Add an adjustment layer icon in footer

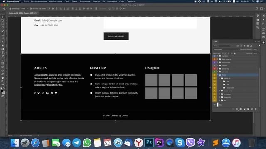pos(244,109)
